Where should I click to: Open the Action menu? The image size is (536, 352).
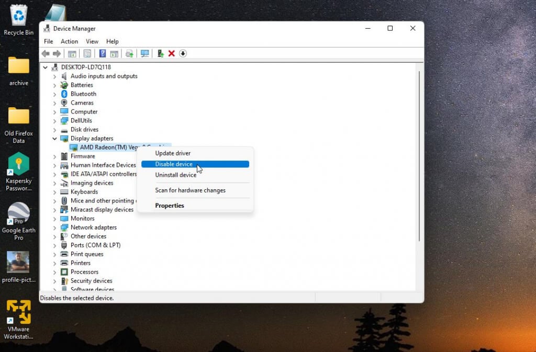point(70,41)
